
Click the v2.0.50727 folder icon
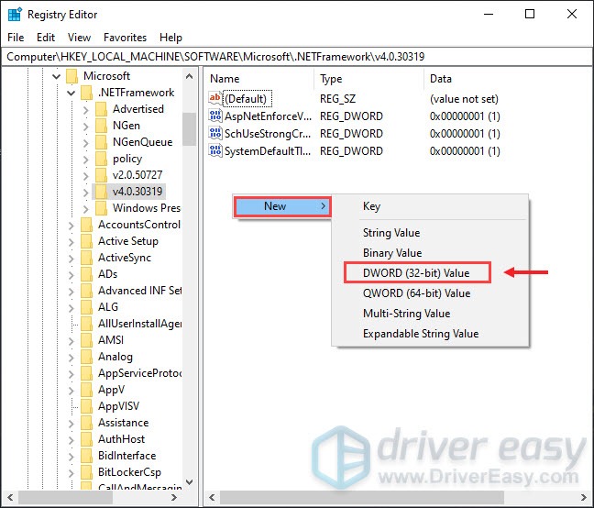(101, 175)
